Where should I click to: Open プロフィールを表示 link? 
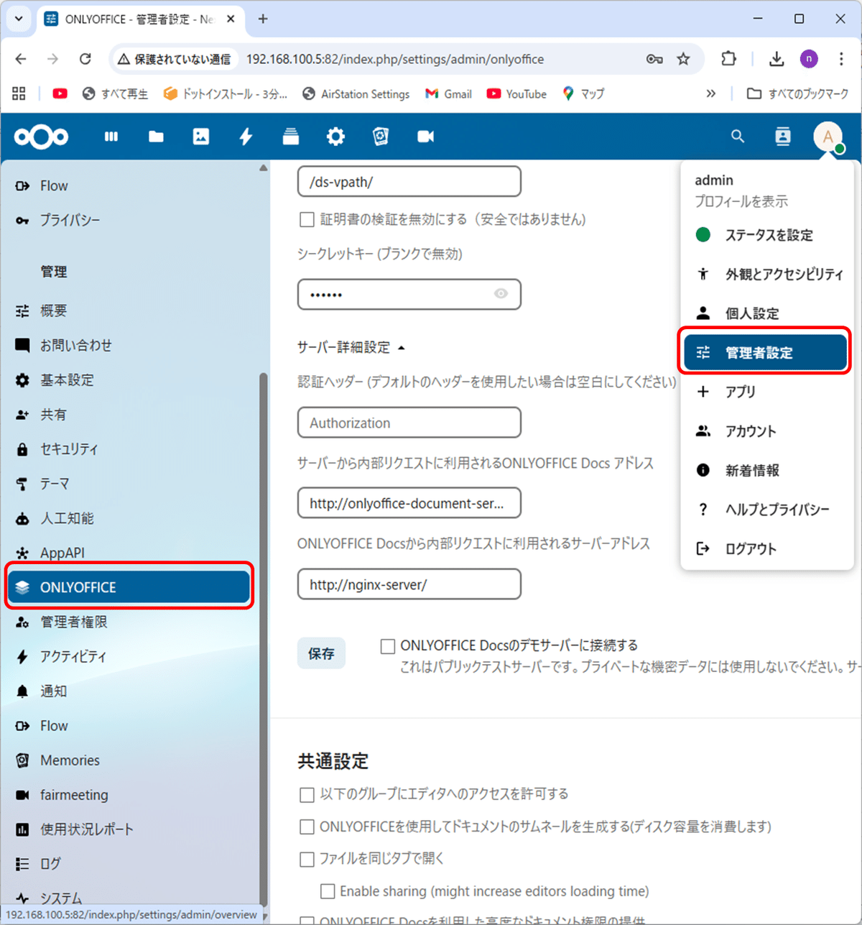pos(740,201)
